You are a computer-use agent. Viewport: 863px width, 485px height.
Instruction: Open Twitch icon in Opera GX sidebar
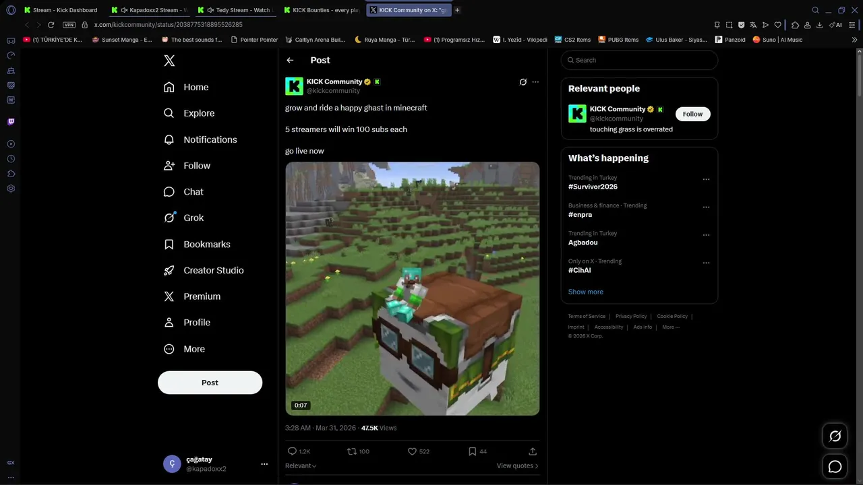(x=11, y=122)
